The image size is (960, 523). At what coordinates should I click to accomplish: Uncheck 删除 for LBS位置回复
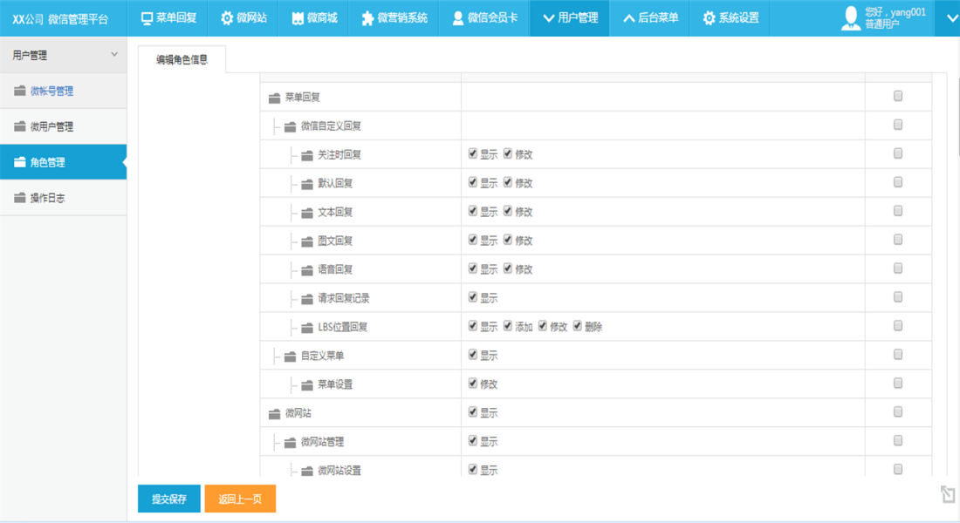point(578,326)
